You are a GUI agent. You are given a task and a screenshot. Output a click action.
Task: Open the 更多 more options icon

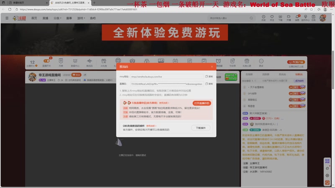(261, 63)
